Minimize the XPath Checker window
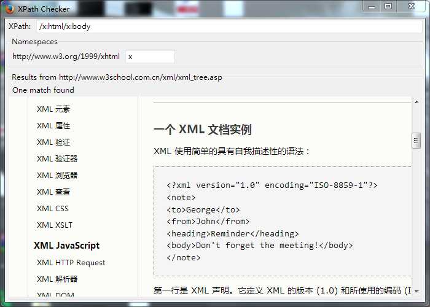The width and height of the screenshot is (430, 307). pos(372,7)
